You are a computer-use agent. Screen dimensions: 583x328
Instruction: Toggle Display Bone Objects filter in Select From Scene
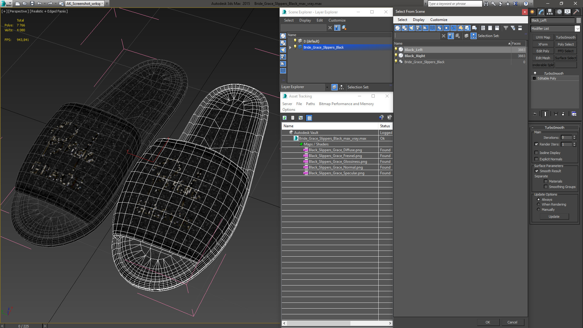point(453,28)
